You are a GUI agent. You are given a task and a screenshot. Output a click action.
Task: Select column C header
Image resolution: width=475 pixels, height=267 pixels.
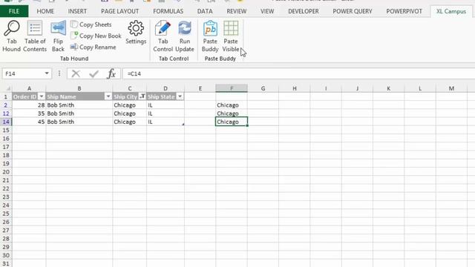pos(129,88)
